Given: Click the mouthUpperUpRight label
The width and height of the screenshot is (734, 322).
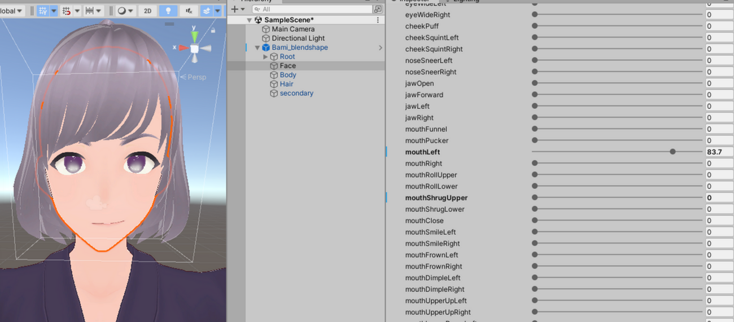Looking at the screenshot, I should click(438, 312).
